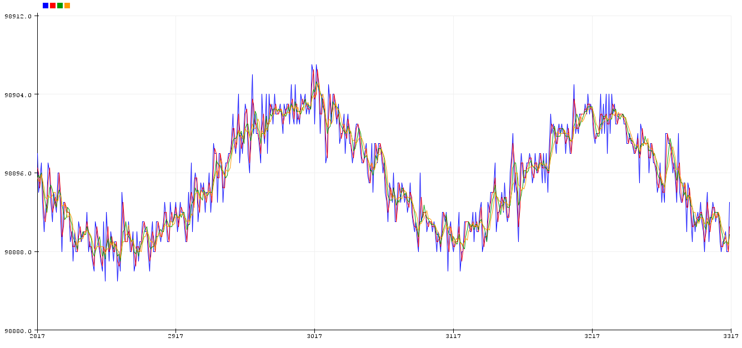Click the 3217 x-axis tick label
Screen dimensions: 742x348
(592, 336)
